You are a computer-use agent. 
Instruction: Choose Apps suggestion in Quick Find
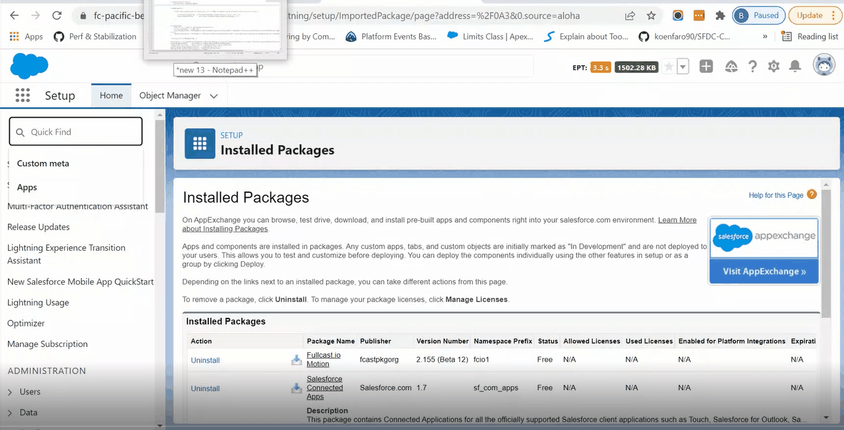(76, 187)
